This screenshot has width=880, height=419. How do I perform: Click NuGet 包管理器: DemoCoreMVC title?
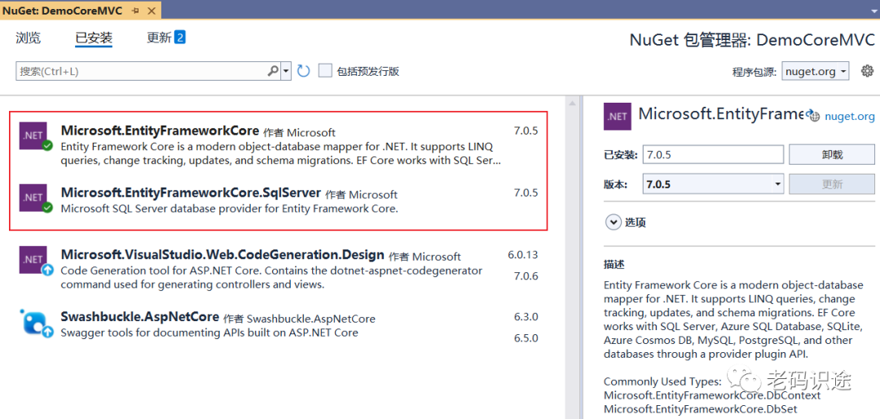752,39
